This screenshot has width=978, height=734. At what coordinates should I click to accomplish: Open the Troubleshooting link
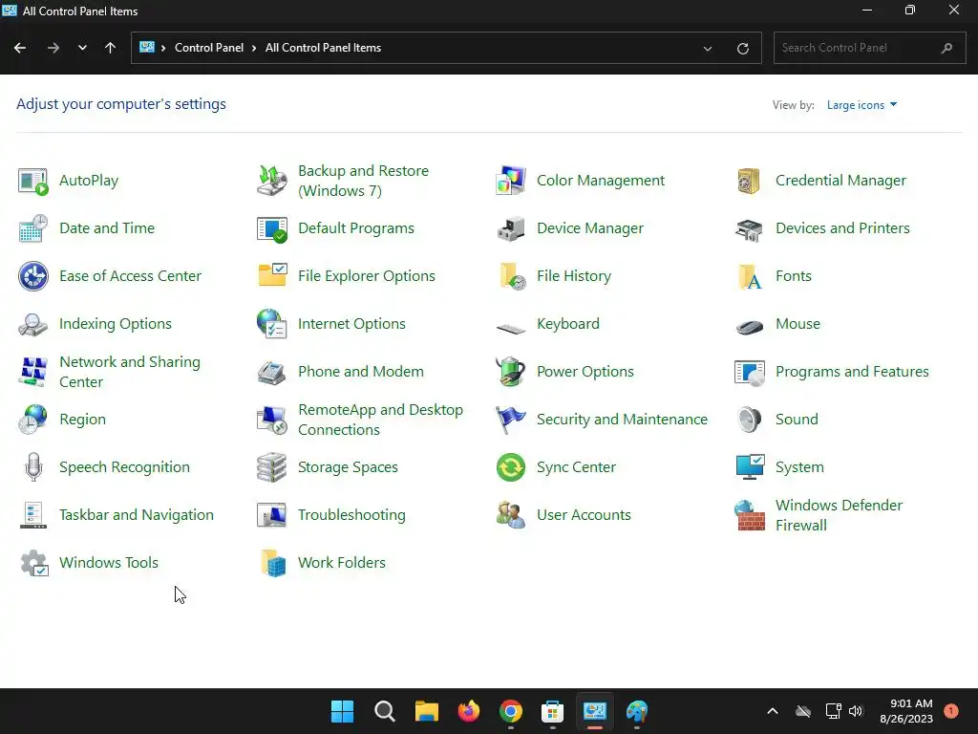(x=351, y=515)
